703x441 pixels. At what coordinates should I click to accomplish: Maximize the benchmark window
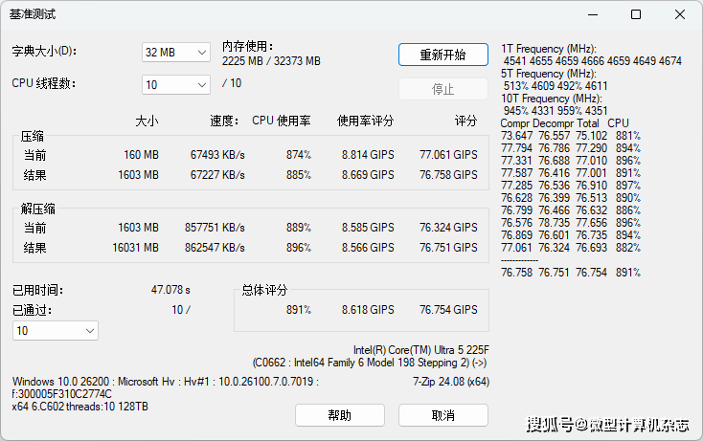636,14
